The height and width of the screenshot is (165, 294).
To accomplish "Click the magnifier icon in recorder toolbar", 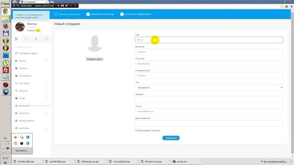I will [18, 6].
